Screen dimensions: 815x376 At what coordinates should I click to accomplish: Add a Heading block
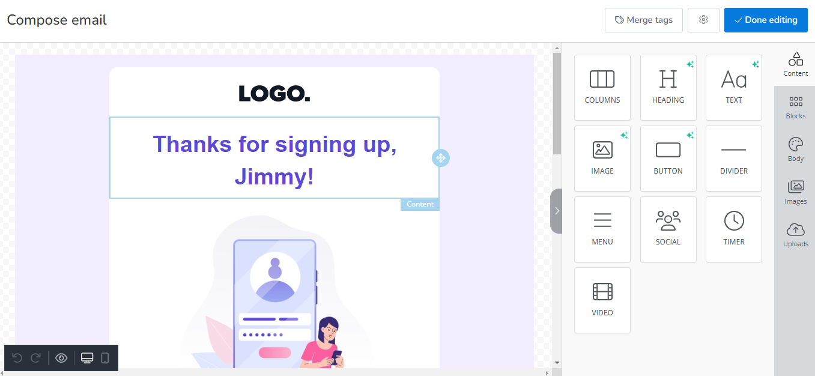tap(668, 87)
